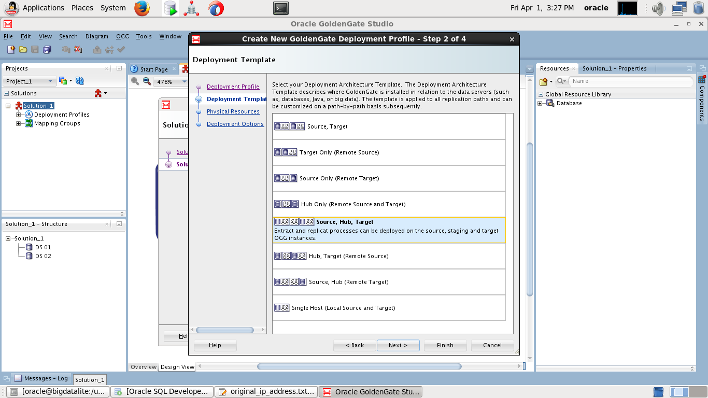
Task: Click the New file toolbar icon
Action: tap(11, 50)
